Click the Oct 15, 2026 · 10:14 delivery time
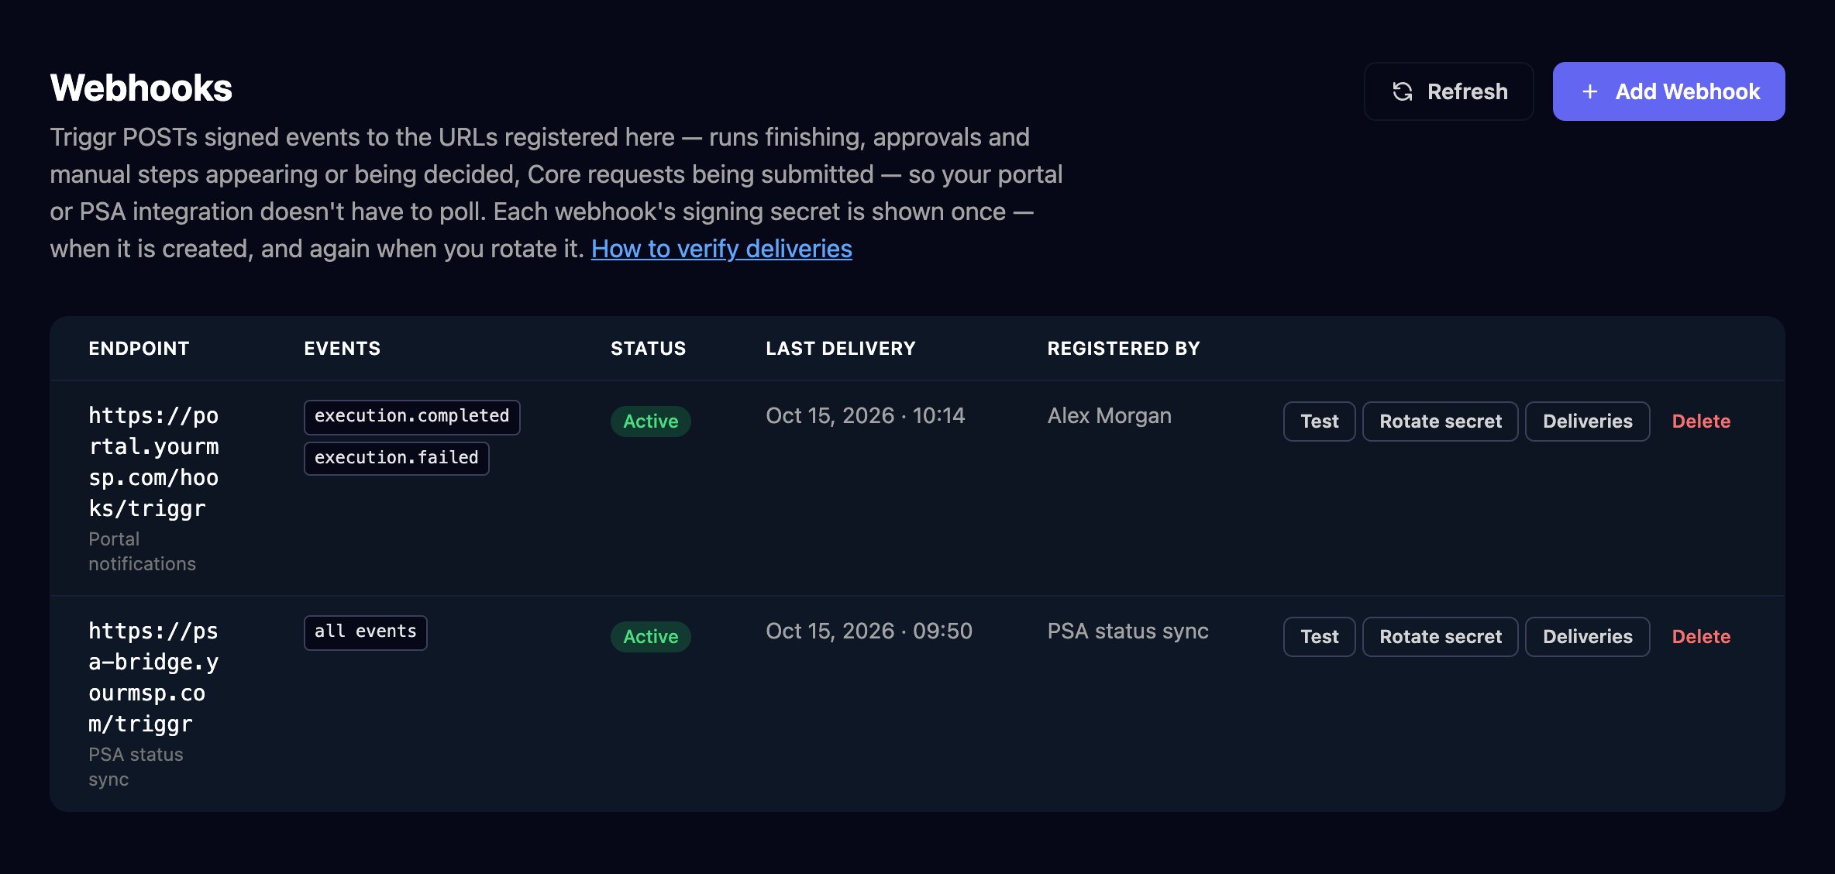 pyautogui.click(x=865, y=416)
